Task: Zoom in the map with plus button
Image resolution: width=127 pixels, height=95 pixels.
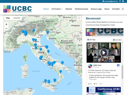Action: 6,24
